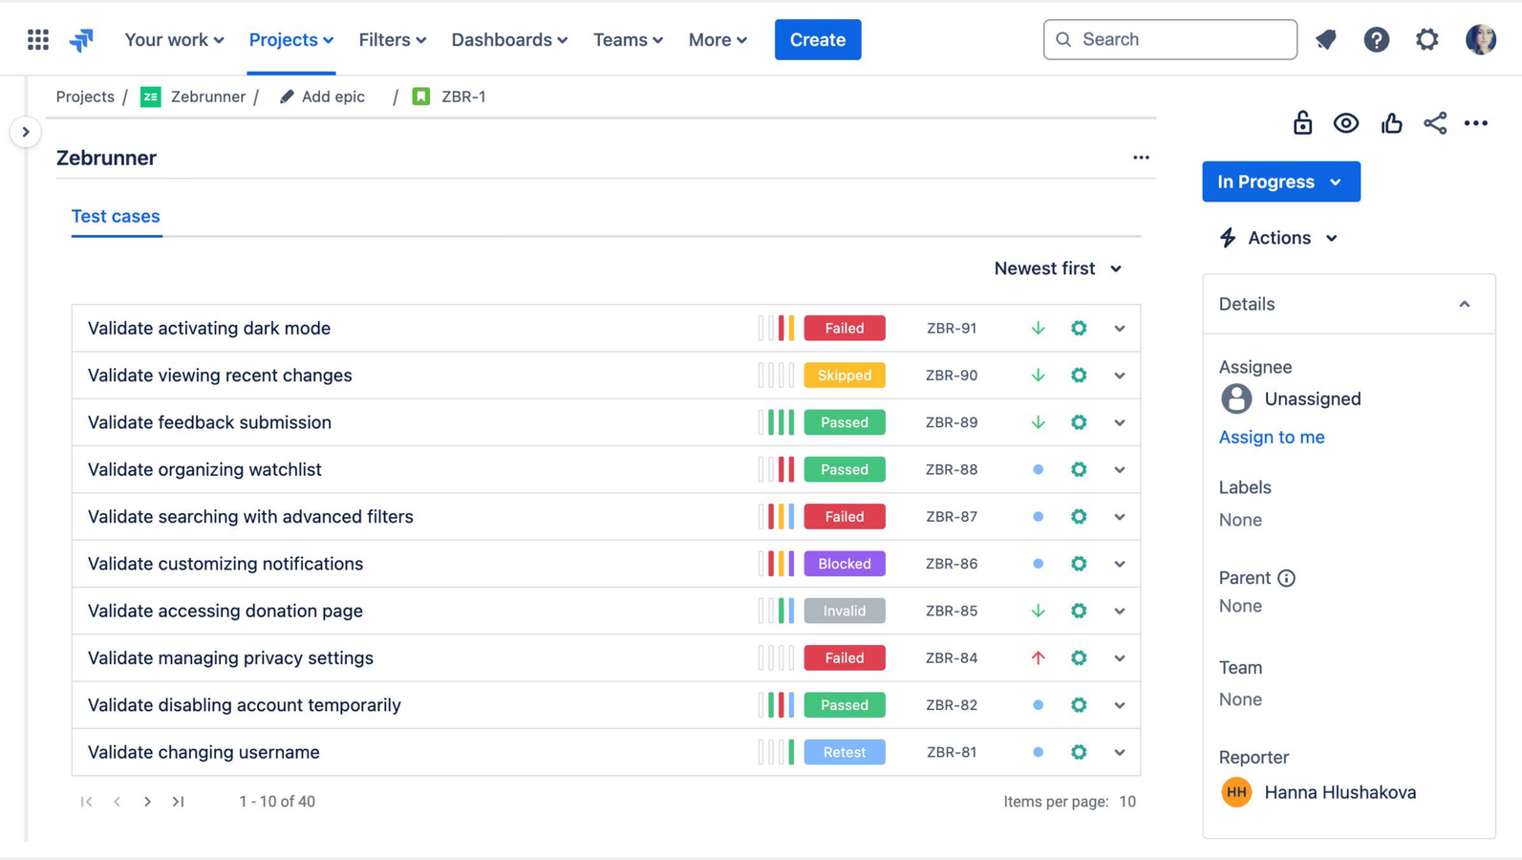1522x860 pixels.
Task: Open the issue more actions ellipsis
Action: pyautogui.click(x=1476, y=123)
